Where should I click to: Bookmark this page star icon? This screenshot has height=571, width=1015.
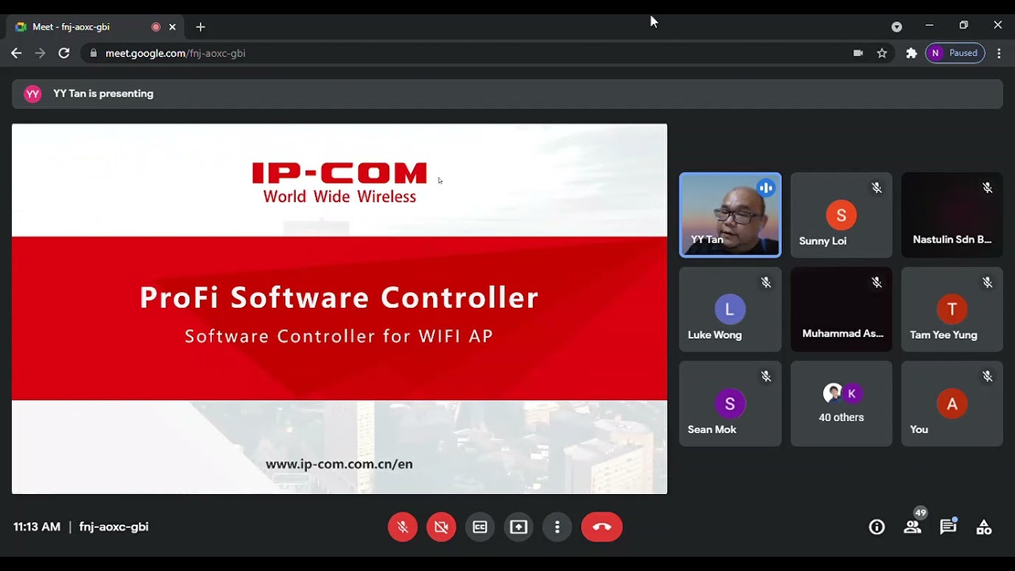tap(882, 53)
